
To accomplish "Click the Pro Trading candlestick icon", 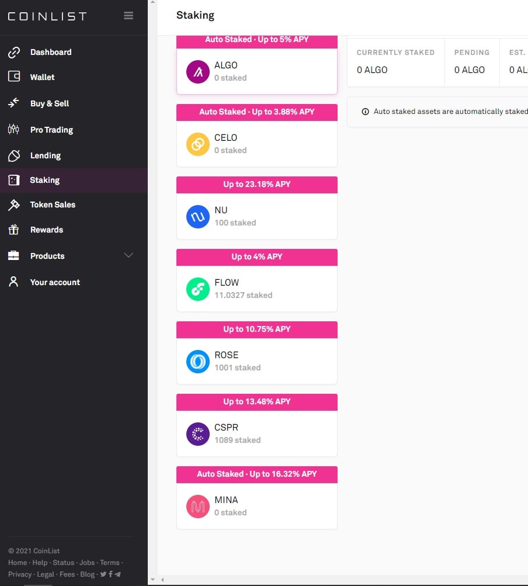I will 14,129.
